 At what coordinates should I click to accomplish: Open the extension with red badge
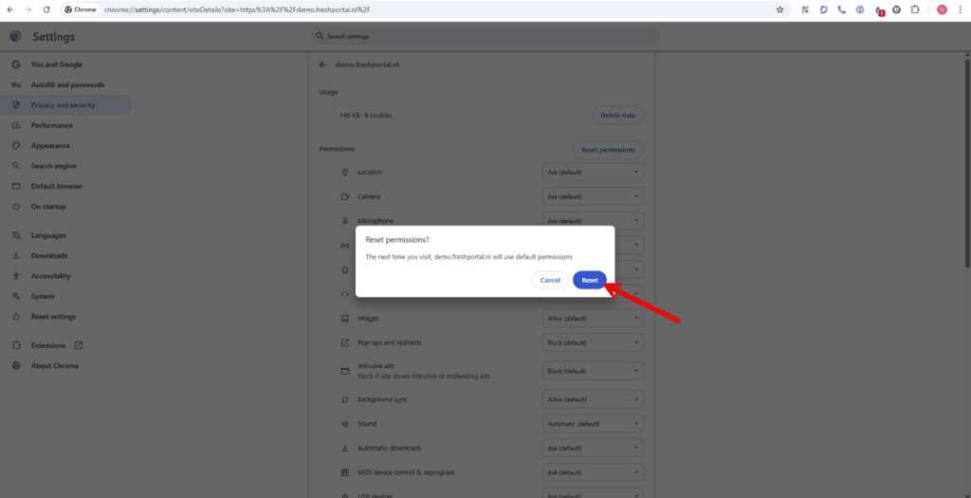coord(879,10)
